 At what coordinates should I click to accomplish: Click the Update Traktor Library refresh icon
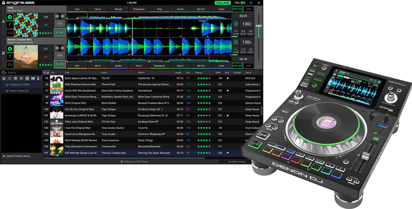coord(4,156)
